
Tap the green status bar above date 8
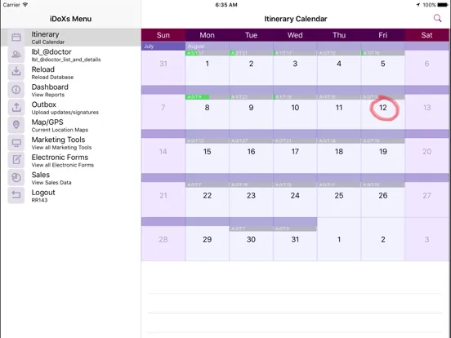pos(198,97)
